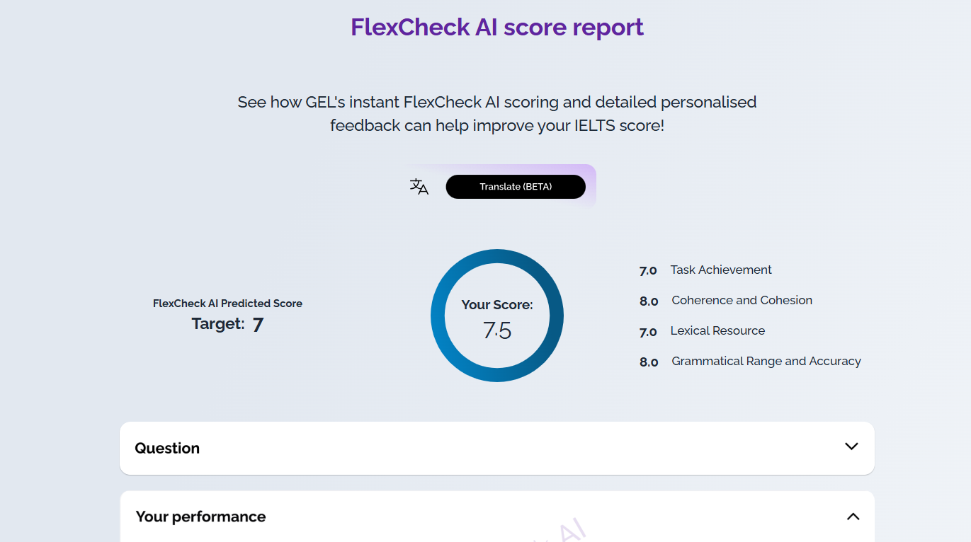
Task: Select the Coherence and Cohesion score row
Action: point(741,301)
